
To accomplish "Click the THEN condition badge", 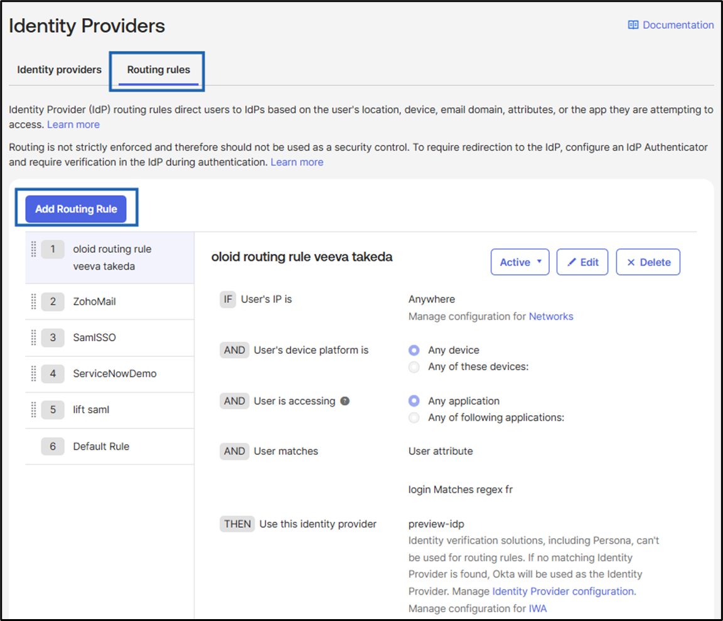I will coord(237,524).
